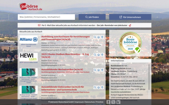Click map pin icon for Duales Studium Maschinenbau
Image resolution: width=169 pixels, height=105 pixels.
pyautogui.click(x=102, y=55)
